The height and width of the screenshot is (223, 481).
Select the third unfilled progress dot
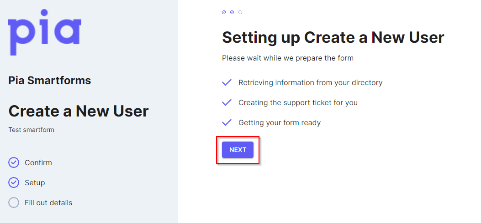[x=240, y=12]
